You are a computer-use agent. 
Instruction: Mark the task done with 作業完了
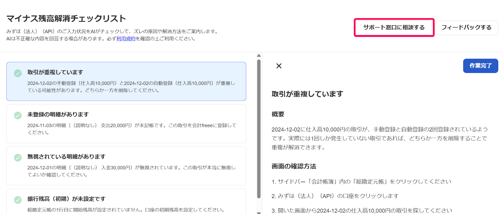[480, 66]
